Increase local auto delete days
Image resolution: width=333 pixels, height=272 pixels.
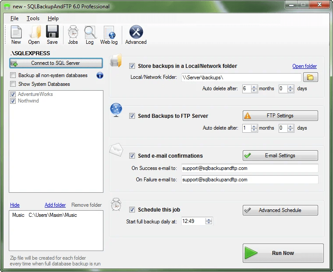click(x=290, y=87)
